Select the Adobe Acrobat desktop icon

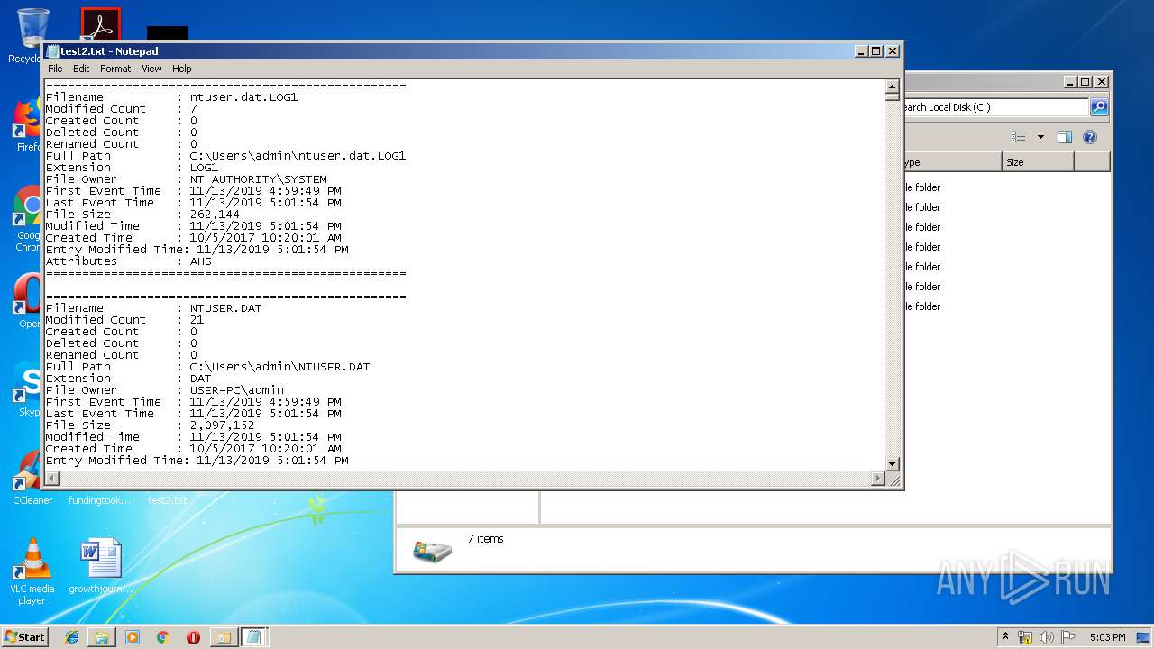point(100,23)
